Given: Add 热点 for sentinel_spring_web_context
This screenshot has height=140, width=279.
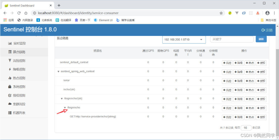Looking at the screenshot, I should 250,72.
